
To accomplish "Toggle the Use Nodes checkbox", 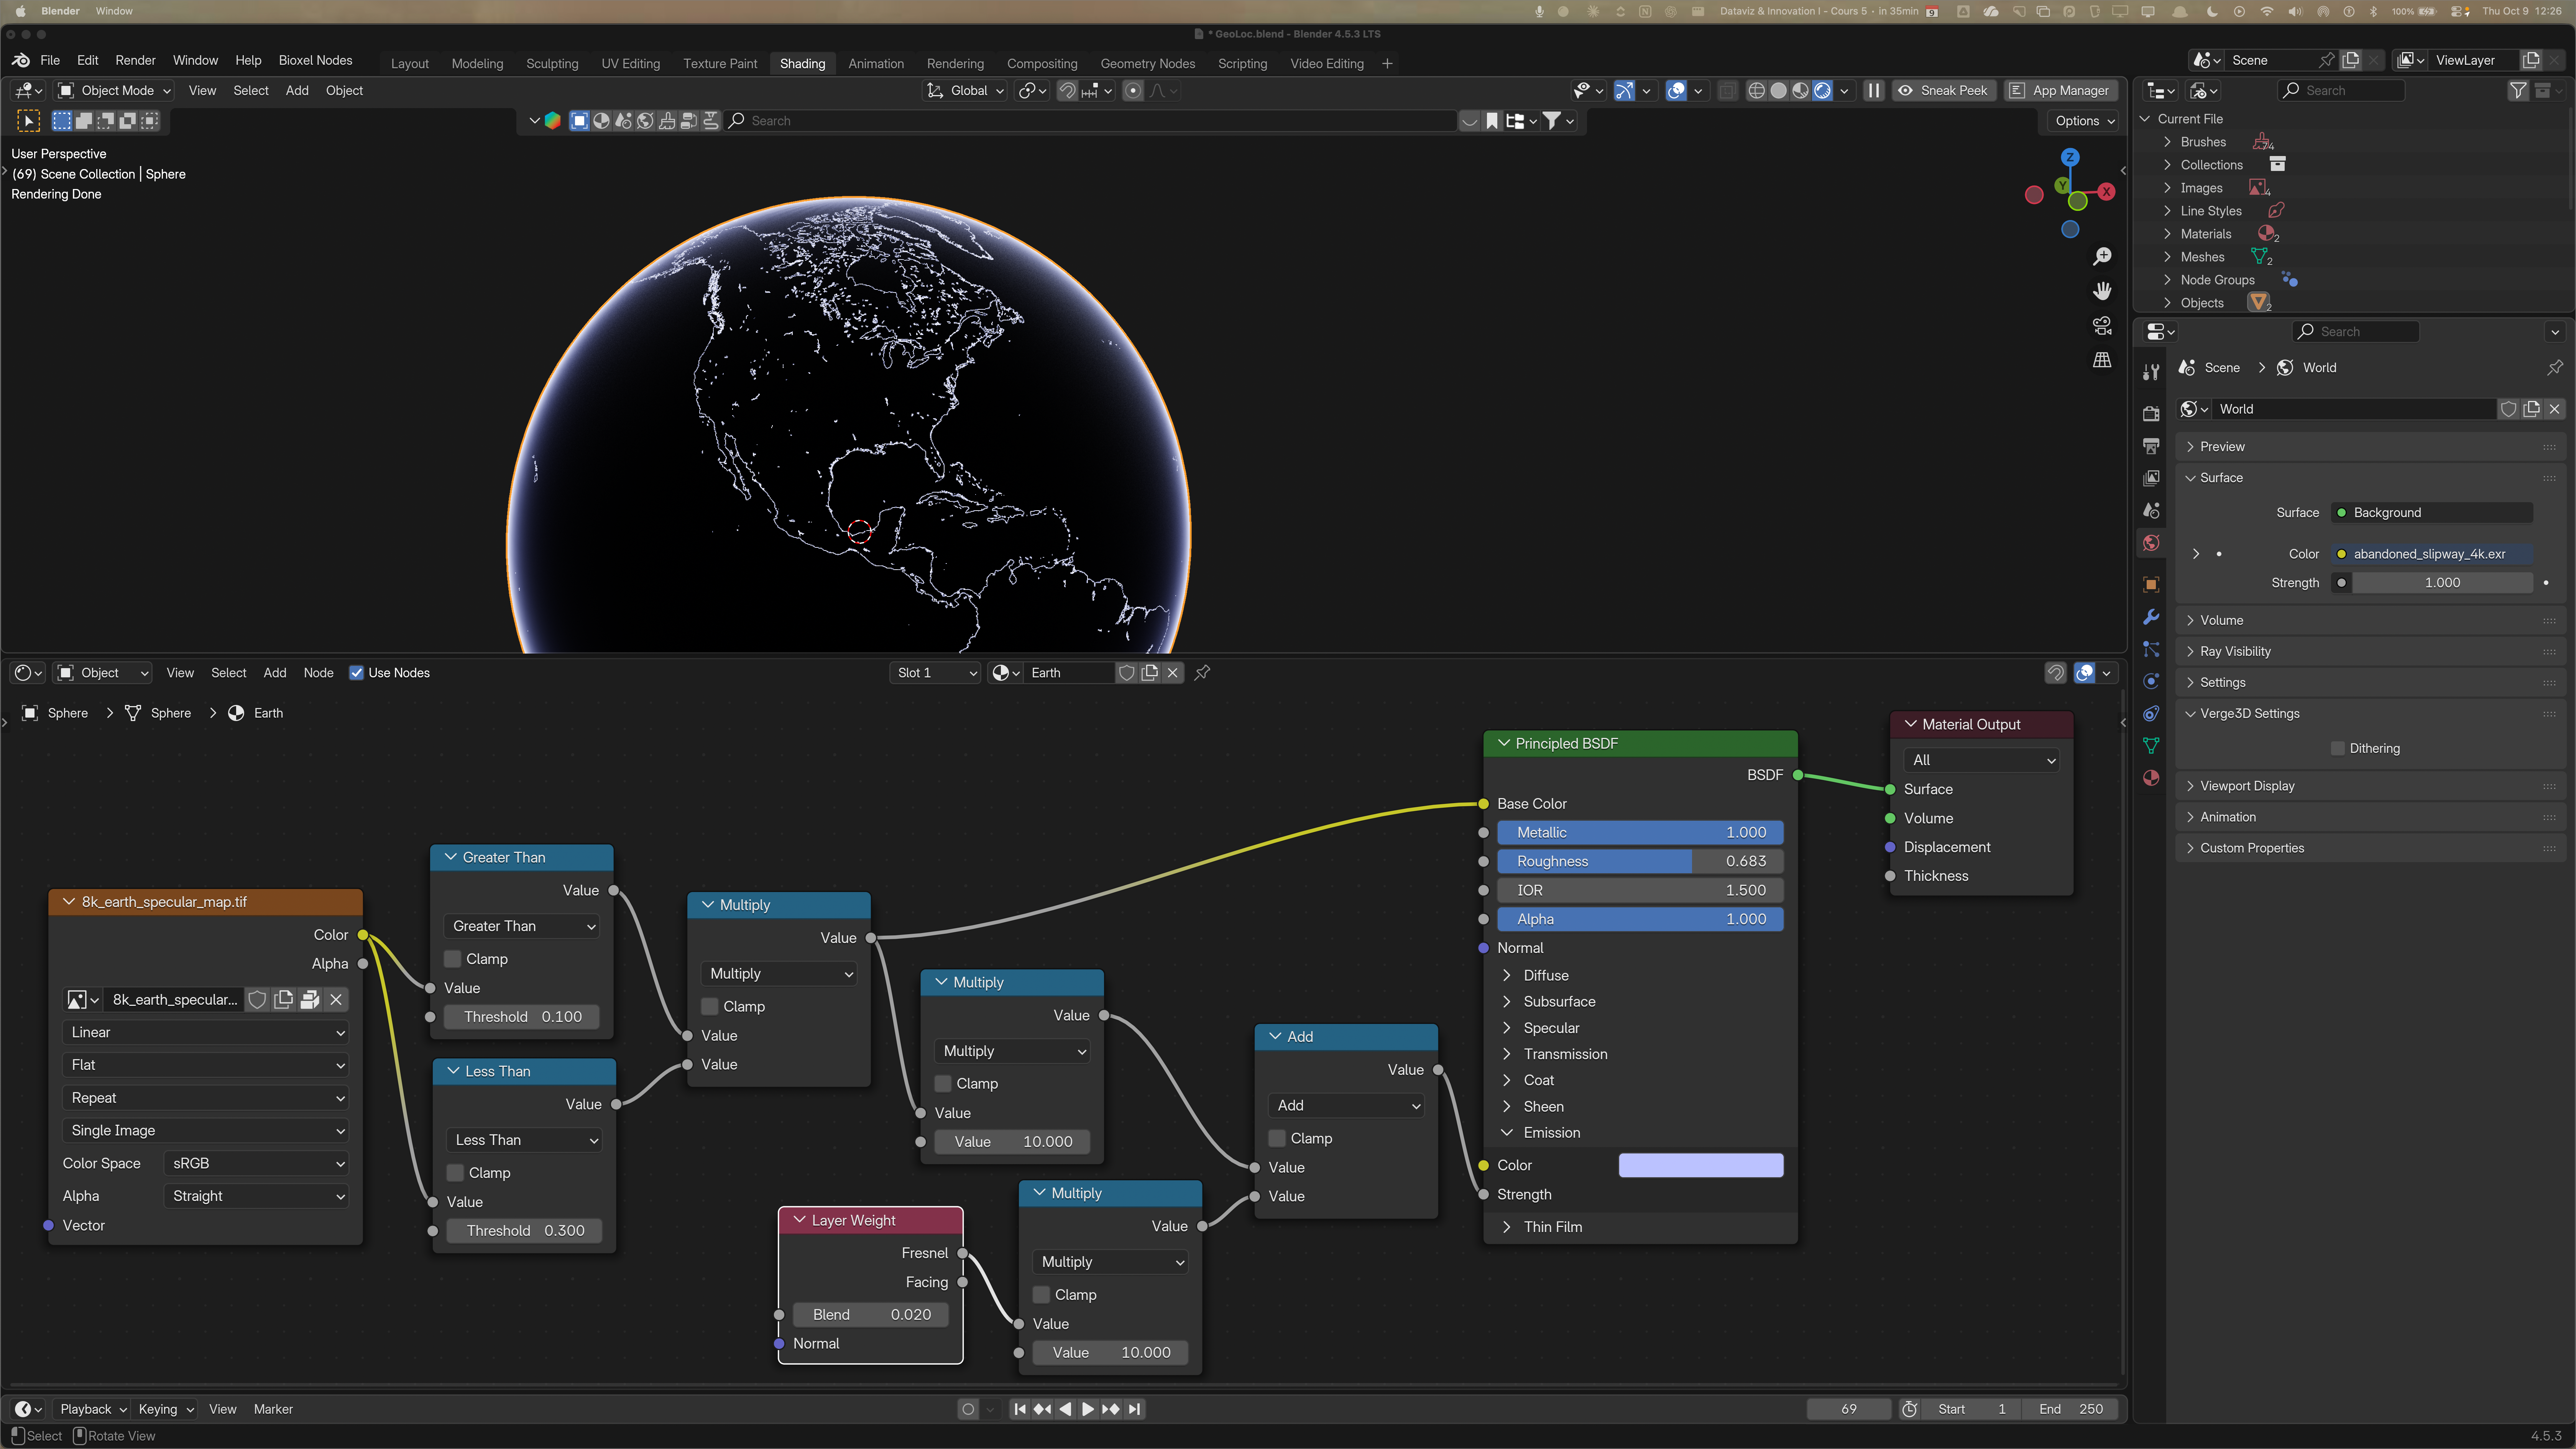I will point(356,673).
